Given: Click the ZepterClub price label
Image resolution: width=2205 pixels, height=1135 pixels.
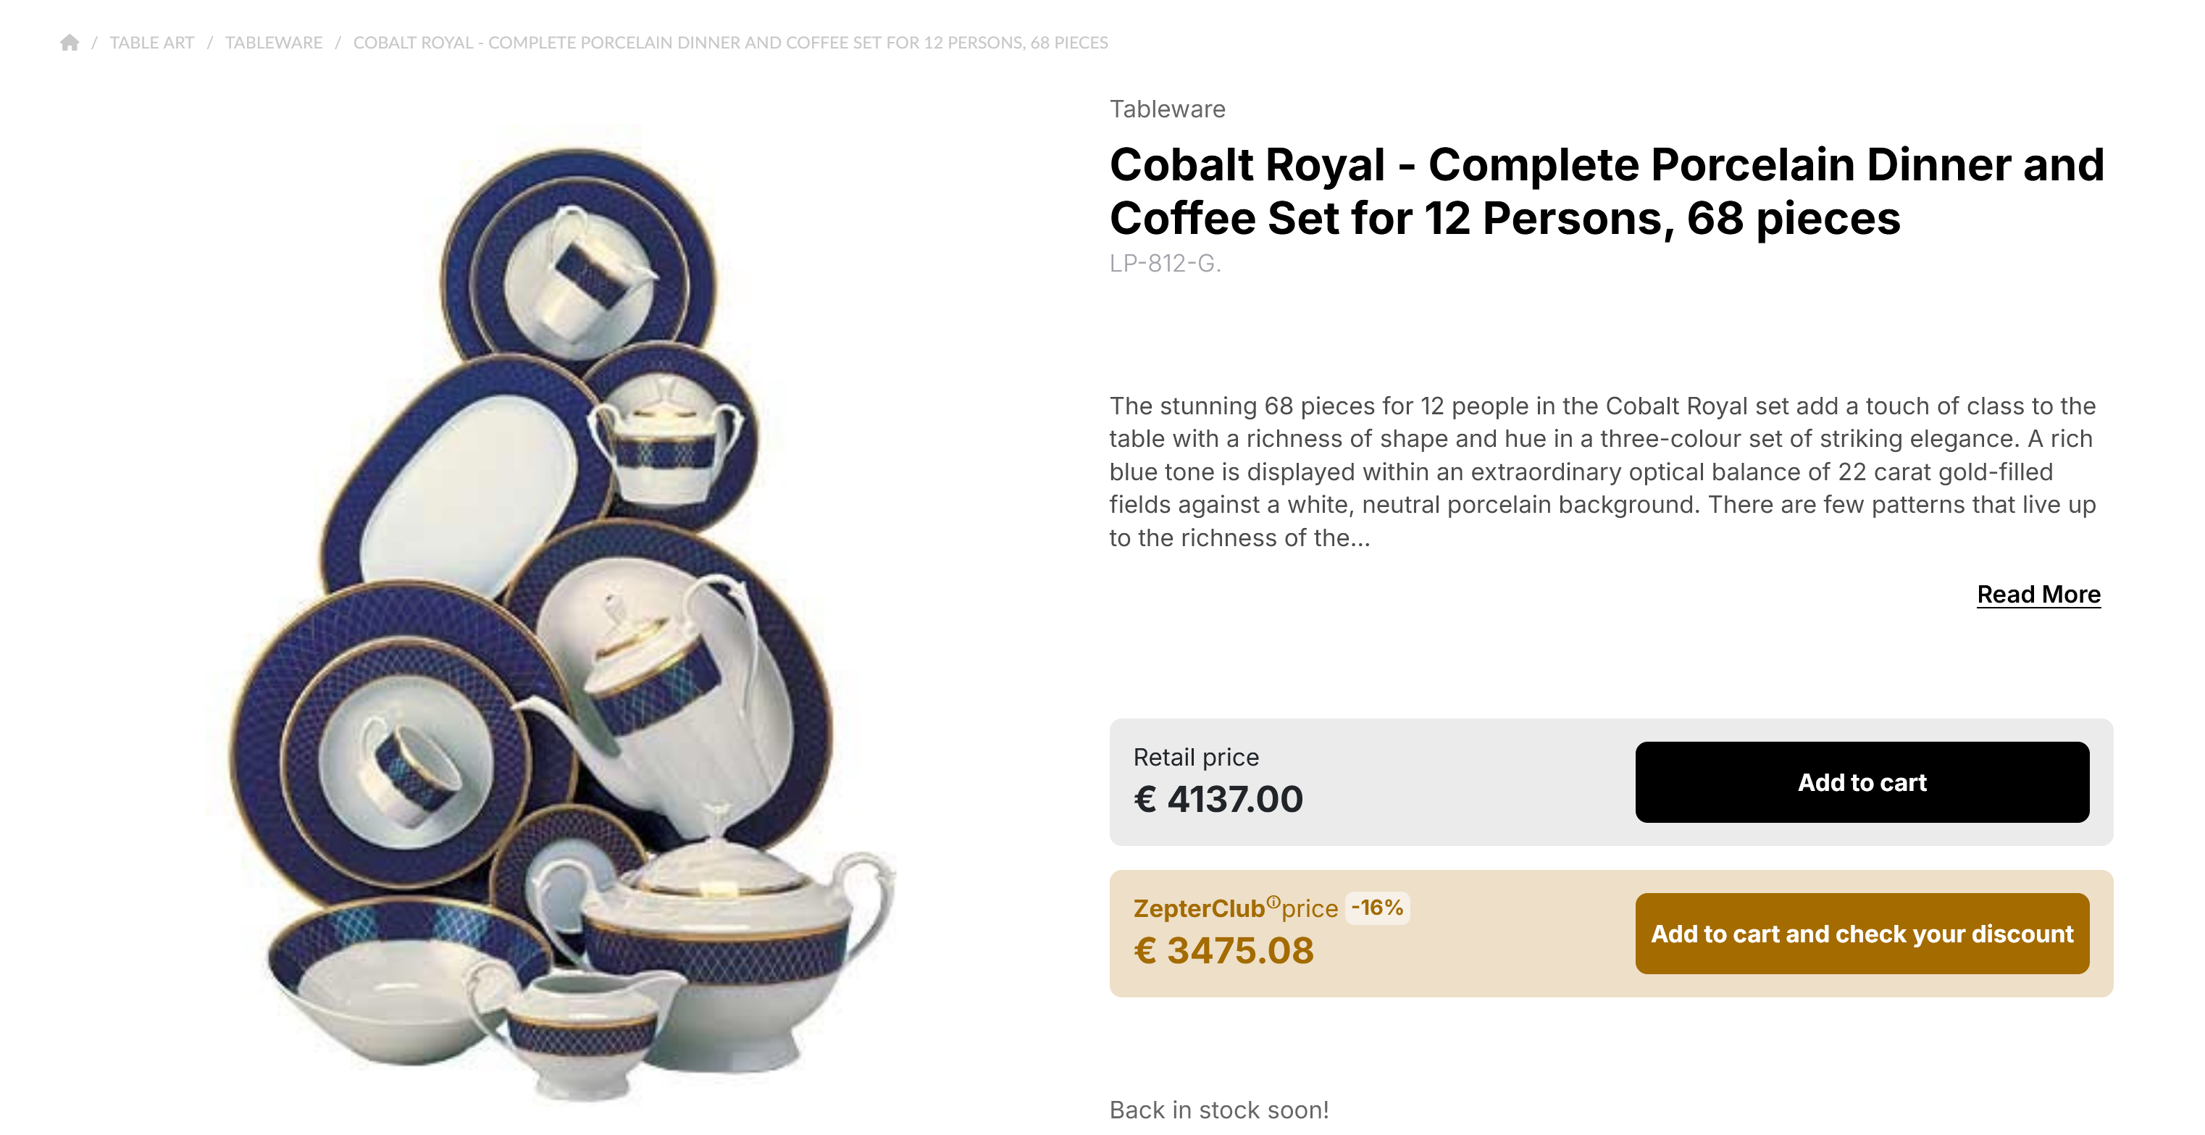Looking at the screenshot, I should pos(1234,908).
